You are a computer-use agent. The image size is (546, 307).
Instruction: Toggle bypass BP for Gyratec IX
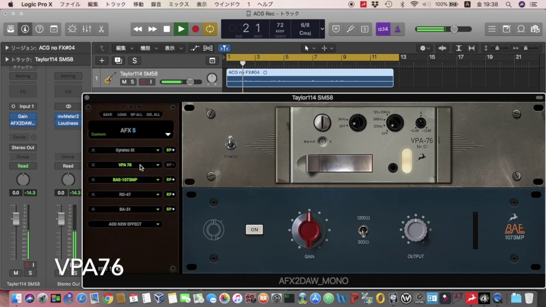coord(170,150)
